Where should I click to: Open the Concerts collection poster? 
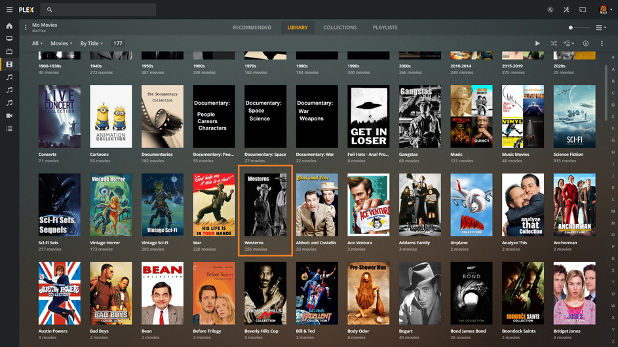[x=60, y=117]
